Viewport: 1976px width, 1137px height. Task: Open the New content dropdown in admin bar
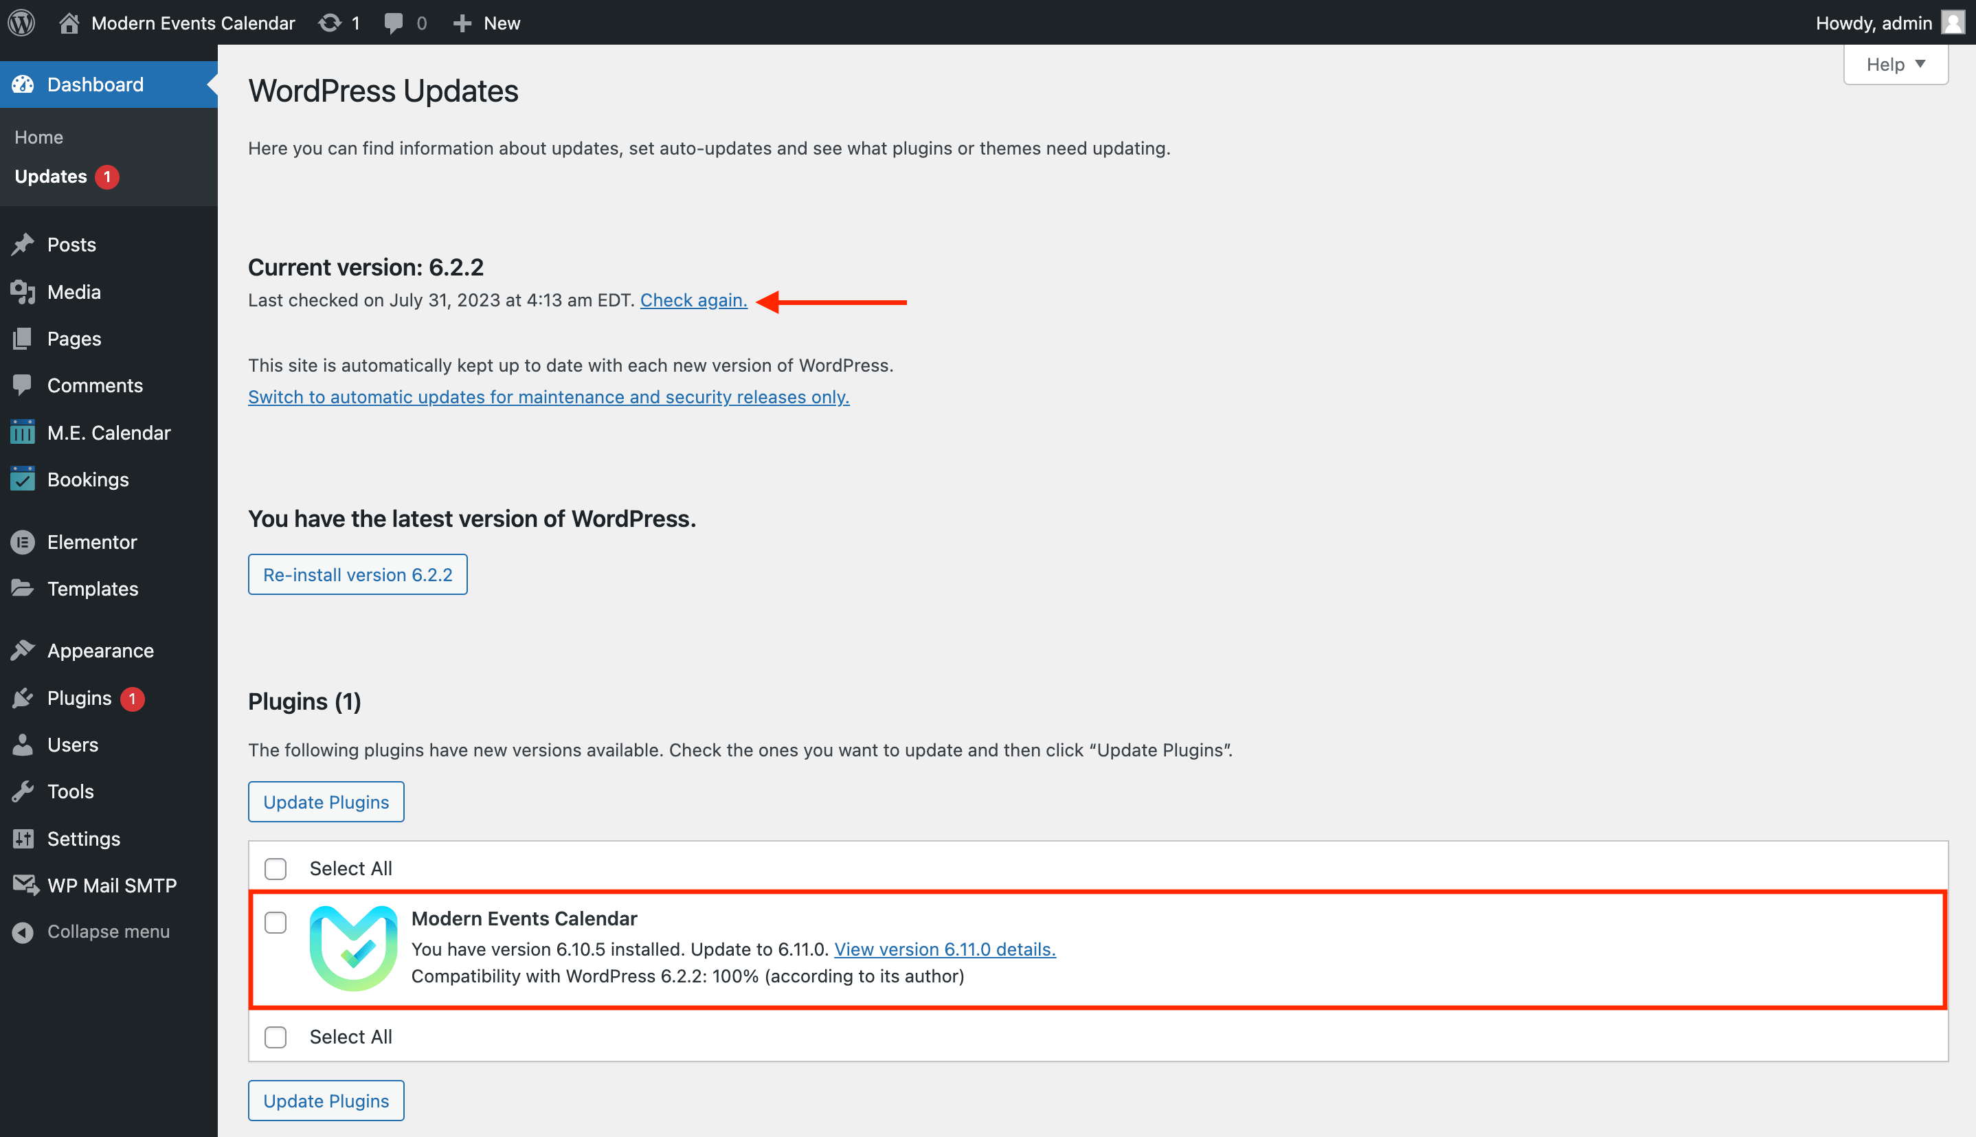(x=487, y=23)
